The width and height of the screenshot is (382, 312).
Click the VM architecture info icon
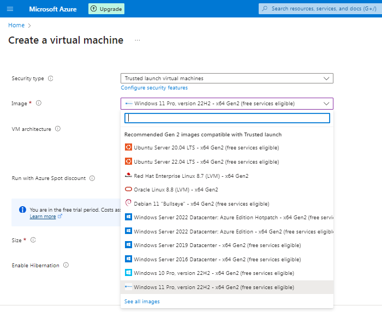click(x=58, y=129)
